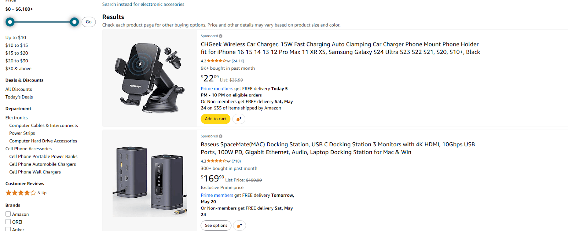568x231 pixels.
Task: Click the Sponsored info icon for CHGeek charger
Action: click(x=220, y=36)
